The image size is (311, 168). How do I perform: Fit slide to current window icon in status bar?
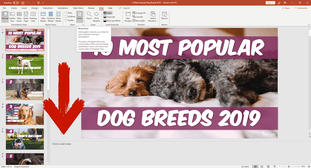coord(309,167)
